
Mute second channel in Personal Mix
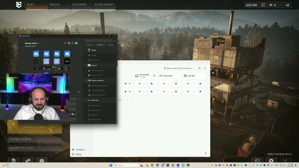[140, 92]
